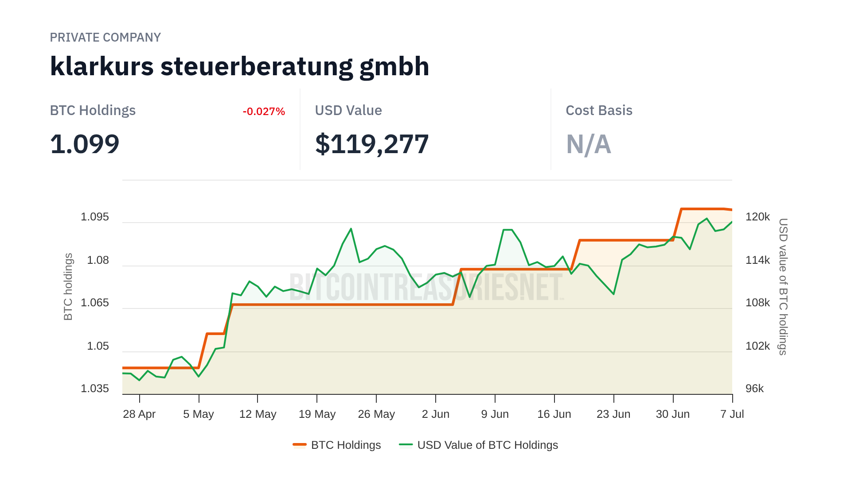Toggle USD Value of BTC Holdings legend series
This screenshot has height=478, width=851.
point(488,445)
